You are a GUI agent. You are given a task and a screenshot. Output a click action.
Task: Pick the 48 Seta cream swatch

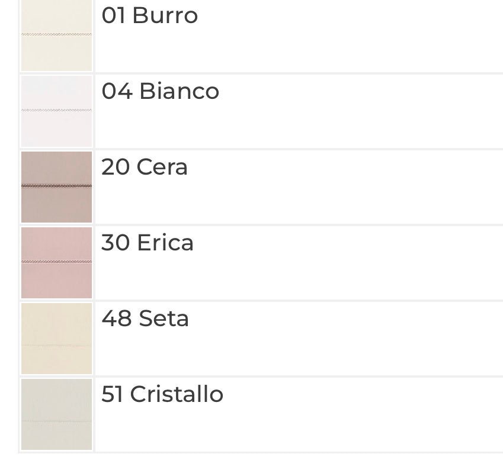click(x=57, y=338)
